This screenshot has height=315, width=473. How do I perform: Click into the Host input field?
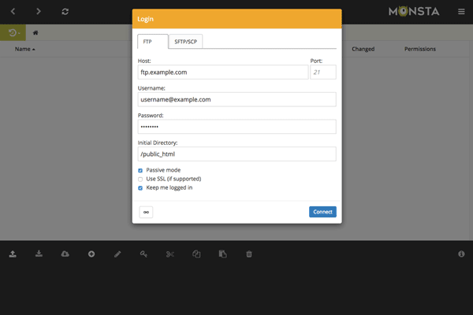point(222,72)
